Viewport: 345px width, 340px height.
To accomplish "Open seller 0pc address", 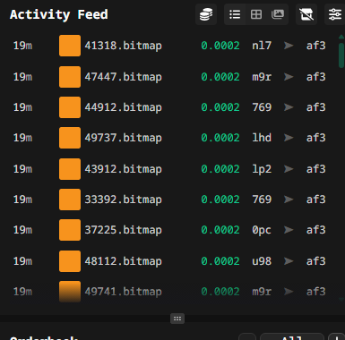I will pos(262,230).
